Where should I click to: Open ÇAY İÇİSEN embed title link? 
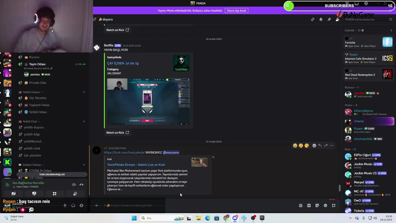click(123, 63)
